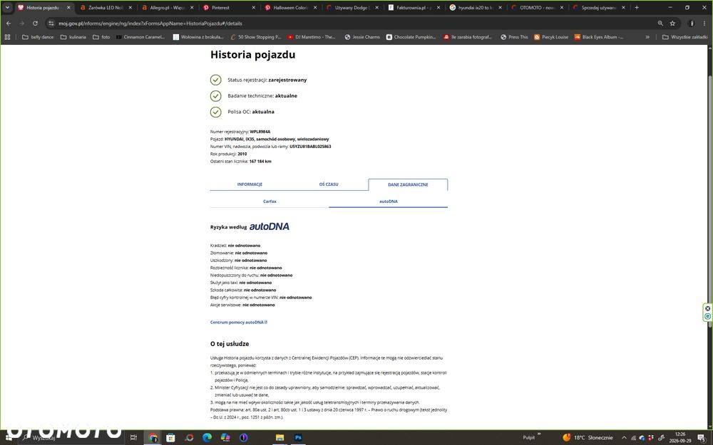
Task: Open the notification center icon
Action: click(x=702, y=438)
